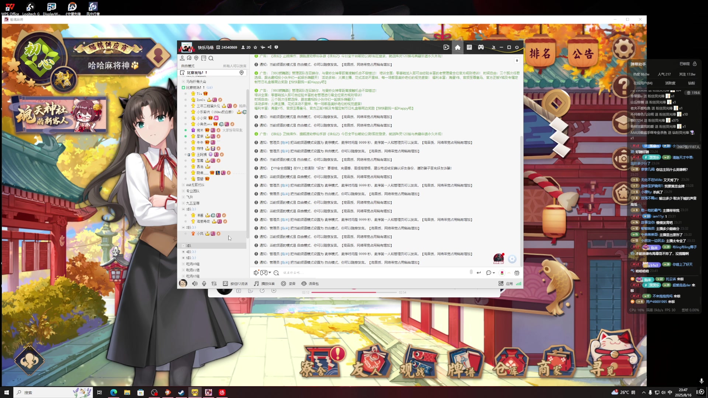Open the 仓库 menu in game
This screenshot has height=398, width=708.
click(511, 363)
